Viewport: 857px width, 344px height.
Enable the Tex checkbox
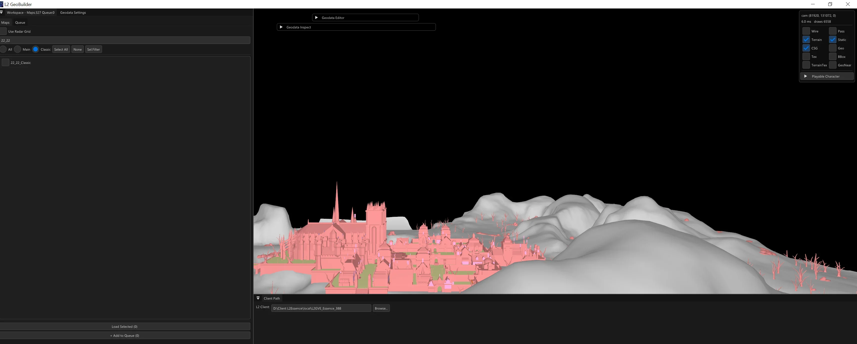click(806, 57)
